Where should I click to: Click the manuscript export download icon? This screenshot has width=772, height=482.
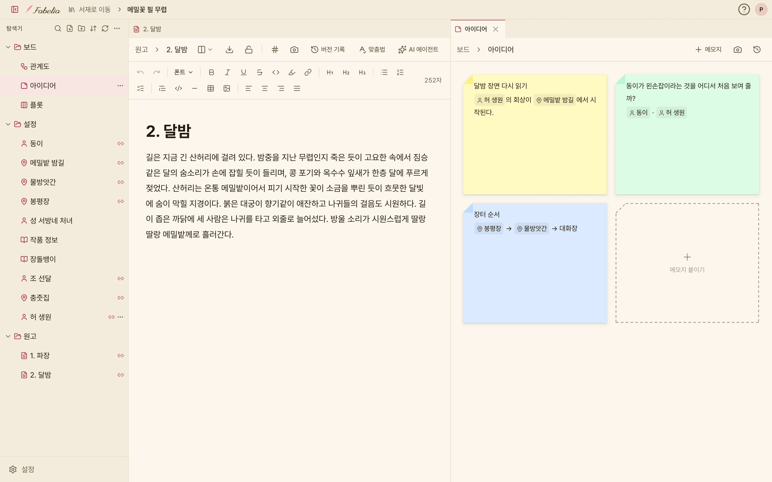click(x=229, y=50)
